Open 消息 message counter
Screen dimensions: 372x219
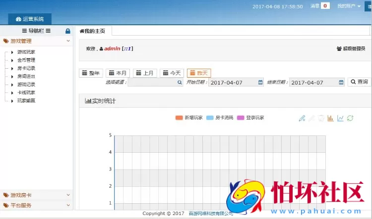click(x=320, y=6)
